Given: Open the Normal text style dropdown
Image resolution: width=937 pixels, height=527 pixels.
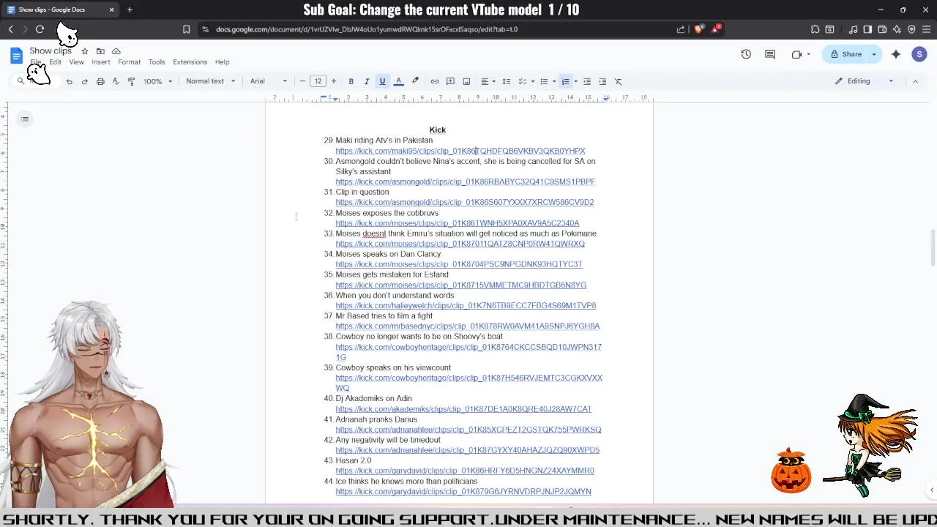Looking at the screenshot, I should coord(211,81).
